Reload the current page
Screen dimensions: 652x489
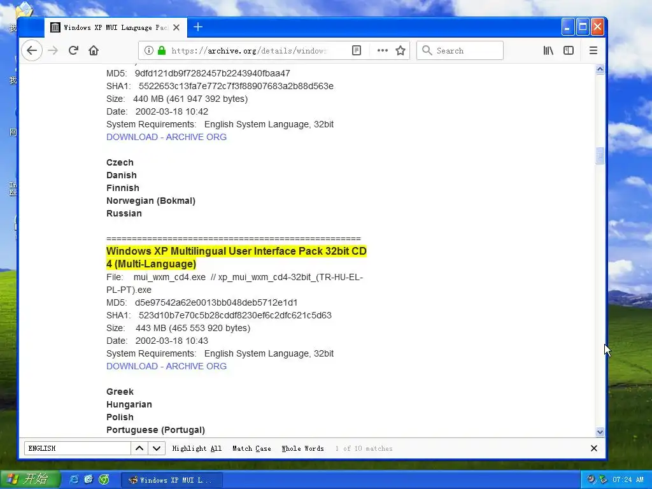pyautogui.click(x=74, y=51)
